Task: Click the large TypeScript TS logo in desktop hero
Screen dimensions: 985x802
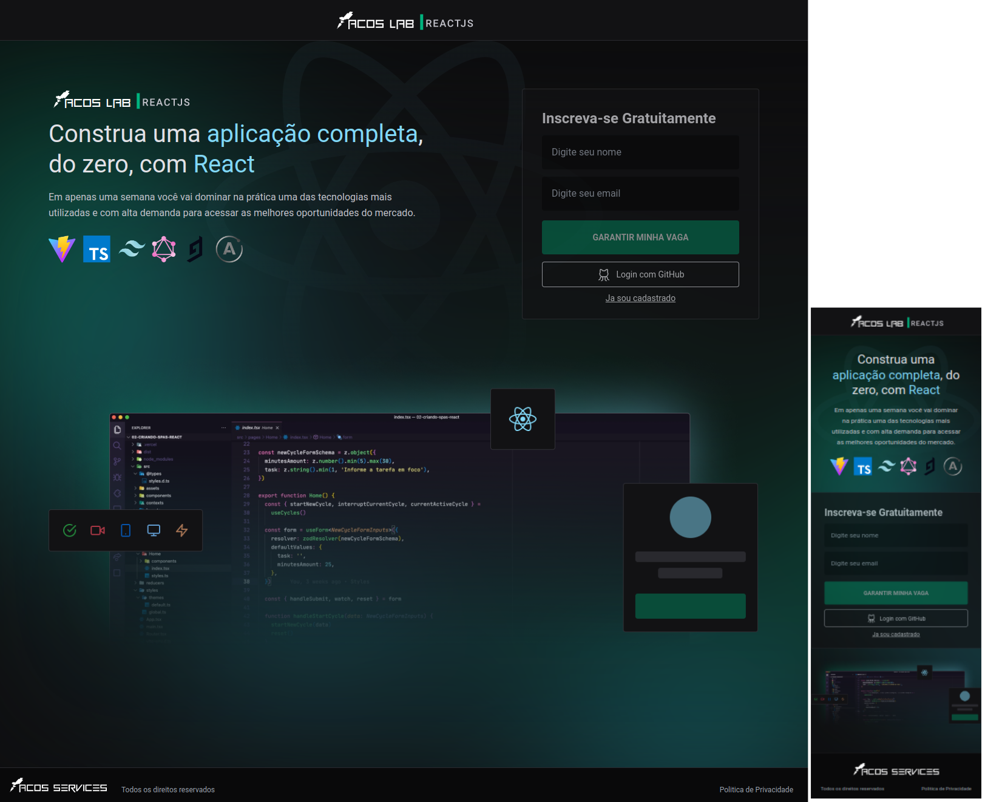Action: 97,249
